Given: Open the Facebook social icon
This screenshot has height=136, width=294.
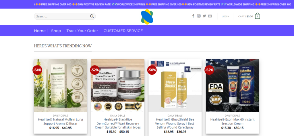Looking at the screenshot, I should [x=193, y=16].
